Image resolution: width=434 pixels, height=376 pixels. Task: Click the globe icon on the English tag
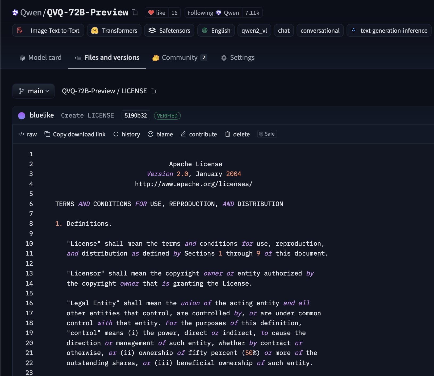click(205, 31)
